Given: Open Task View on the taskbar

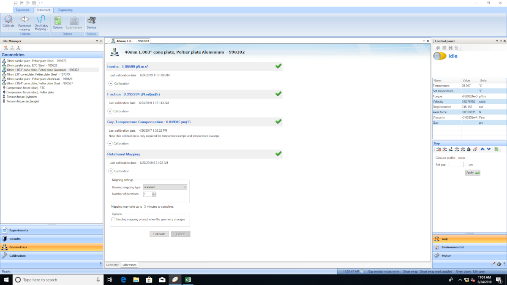Looking at the screenshot, I should (110, 280).
